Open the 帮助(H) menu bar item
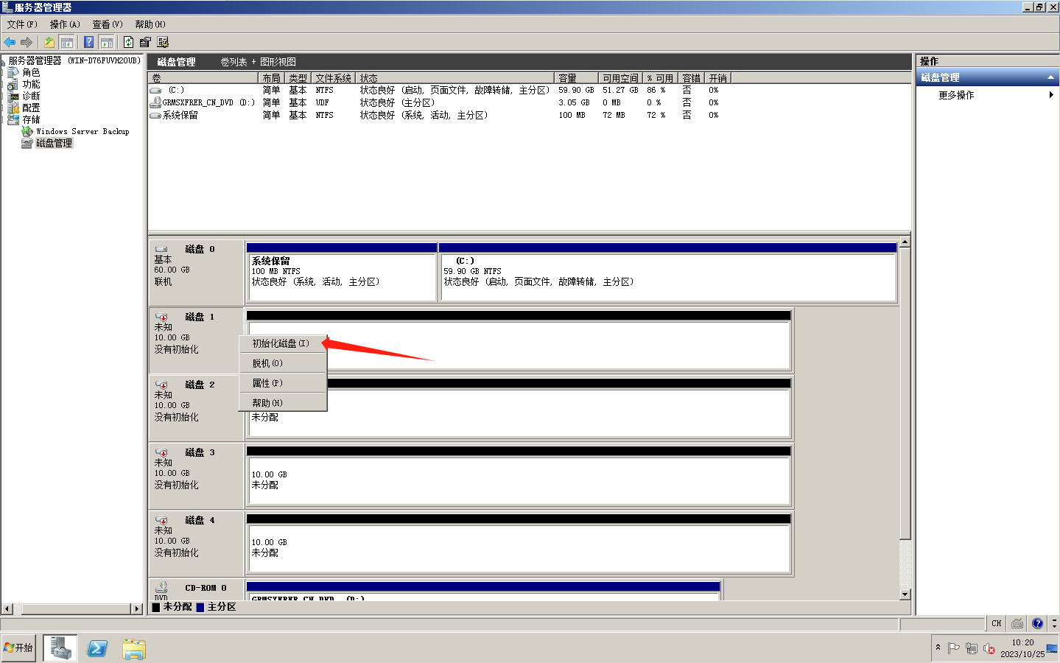The width and height of the screenshot is (1060, 663). [150, 24]
